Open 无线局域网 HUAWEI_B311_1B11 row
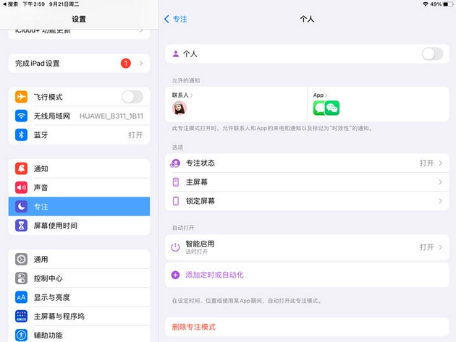Image resolution: width=456 pixels, height=342 pixels. click(79, 116)
